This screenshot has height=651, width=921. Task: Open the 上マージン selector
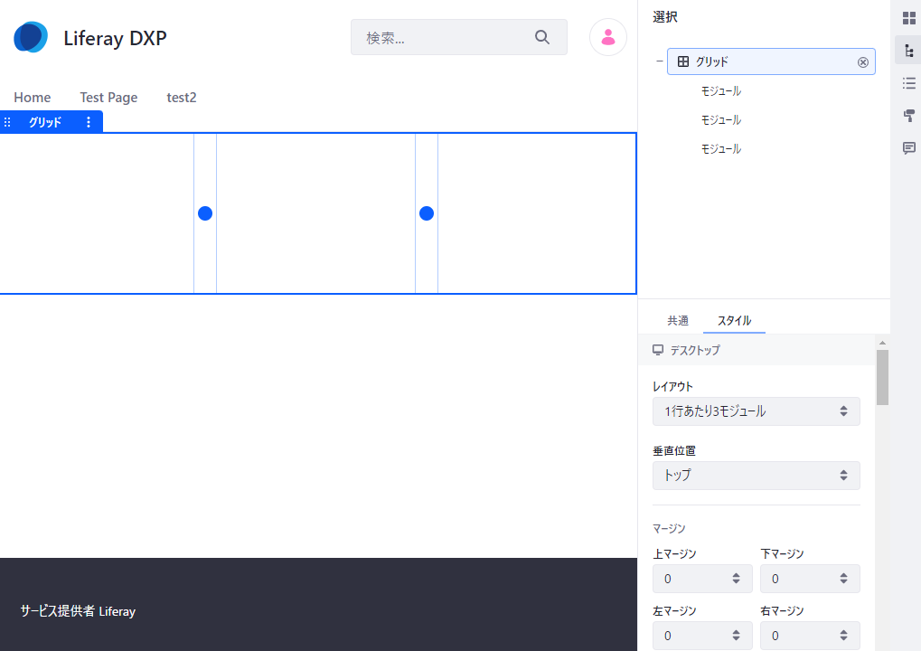pos(702,579)
